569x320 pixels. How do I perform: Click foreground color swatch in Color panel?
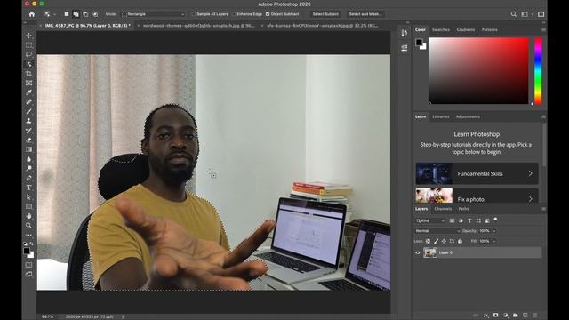(x=419, y=42)
